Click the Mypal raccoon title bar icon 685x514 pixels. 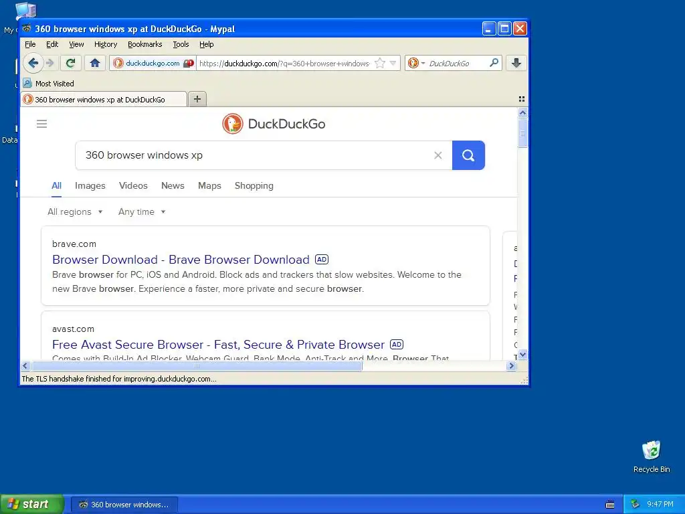tap(27, 28)
